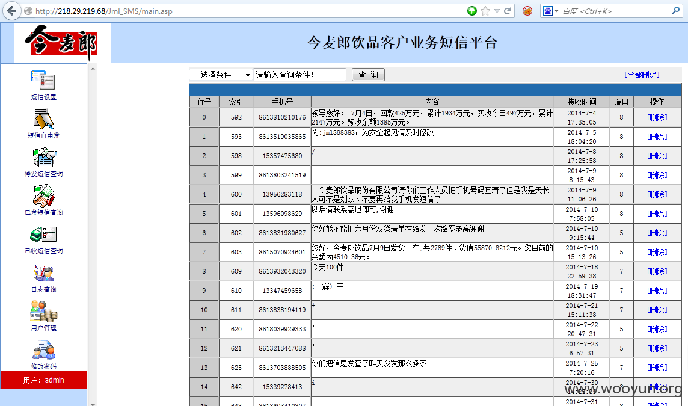Click the 端口 column header
688x406 pixels.
point(621,102)
